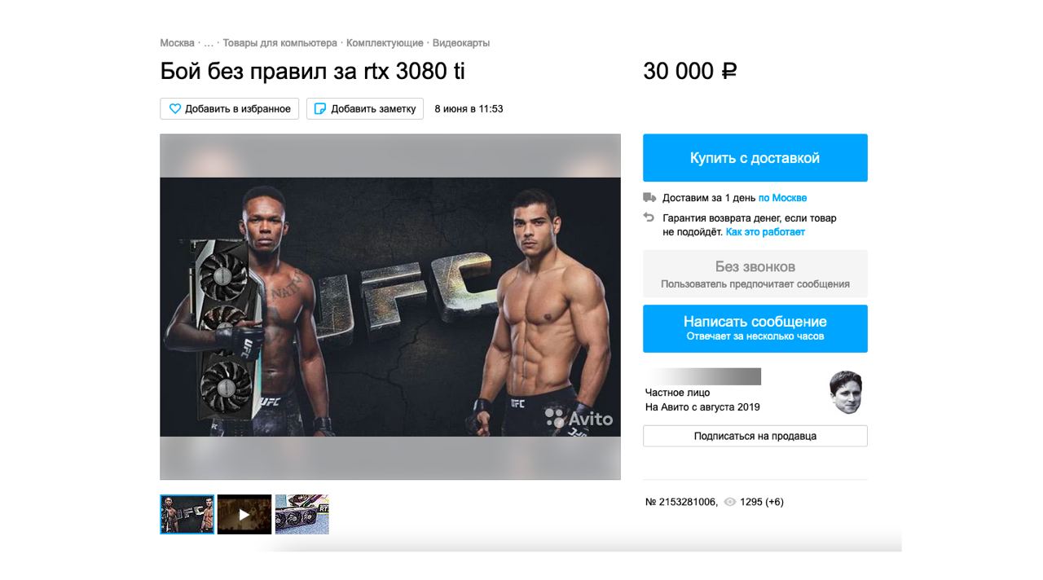Click the note icon beside Добавить заметку
Screen dimensions: 1043x580
320,108
